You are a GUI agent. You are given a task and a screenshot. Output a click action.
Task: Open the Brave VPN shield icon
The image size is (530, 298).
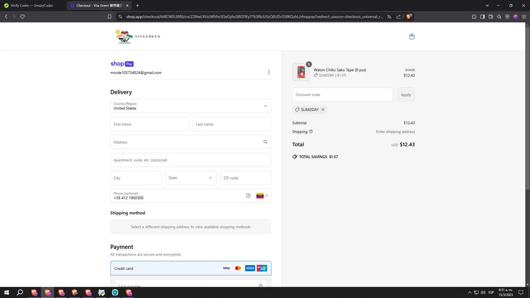point(507,17)
